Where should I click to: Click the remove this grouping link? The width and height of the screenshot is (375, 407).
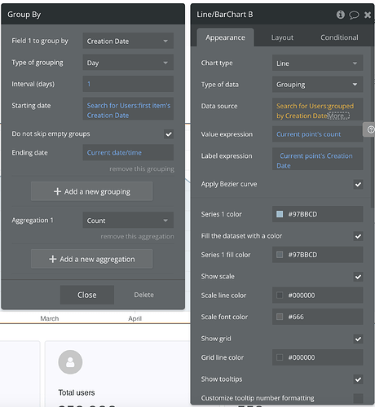(x=142, y=168)
